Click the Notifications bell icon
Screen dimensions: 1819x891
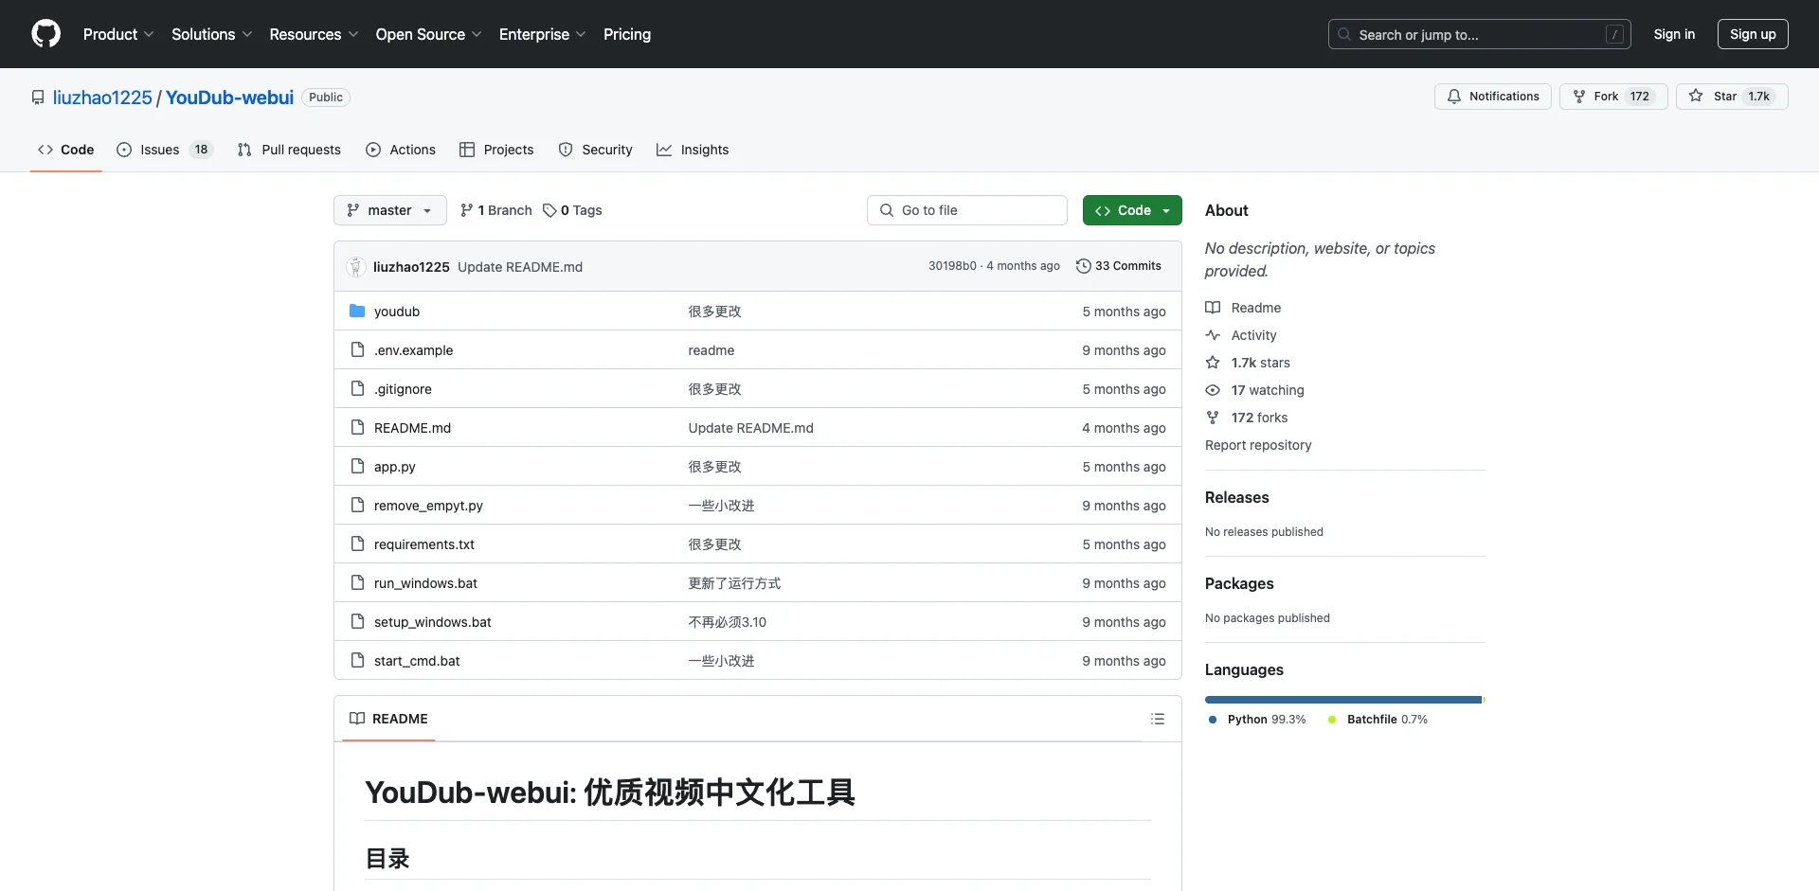(1454, 97)
